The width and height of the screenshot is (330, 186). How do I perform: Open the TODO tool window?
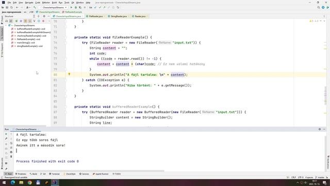tap(117, 174)
